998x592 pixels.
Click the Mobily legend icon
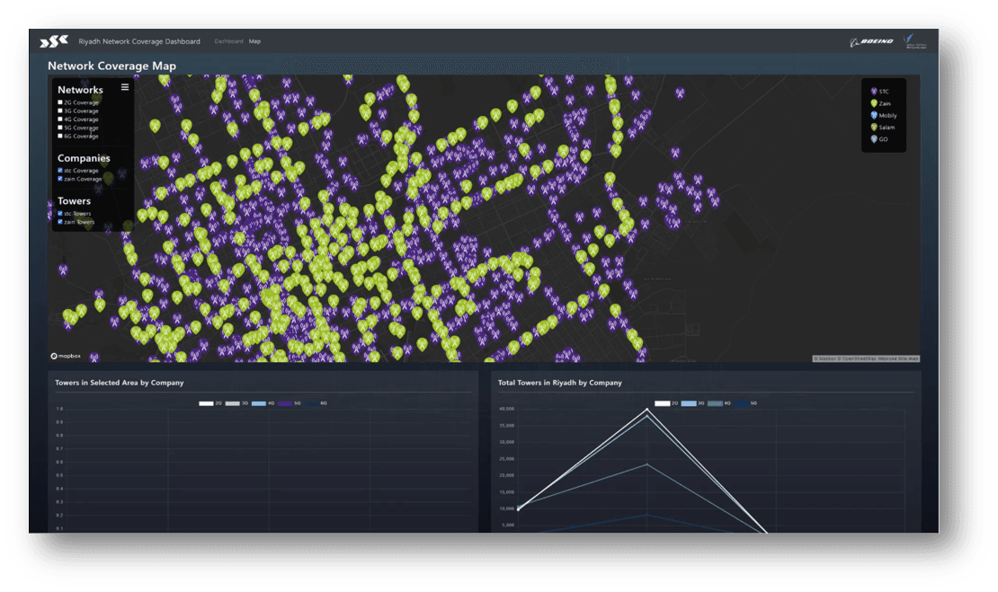tap(872, 115)
